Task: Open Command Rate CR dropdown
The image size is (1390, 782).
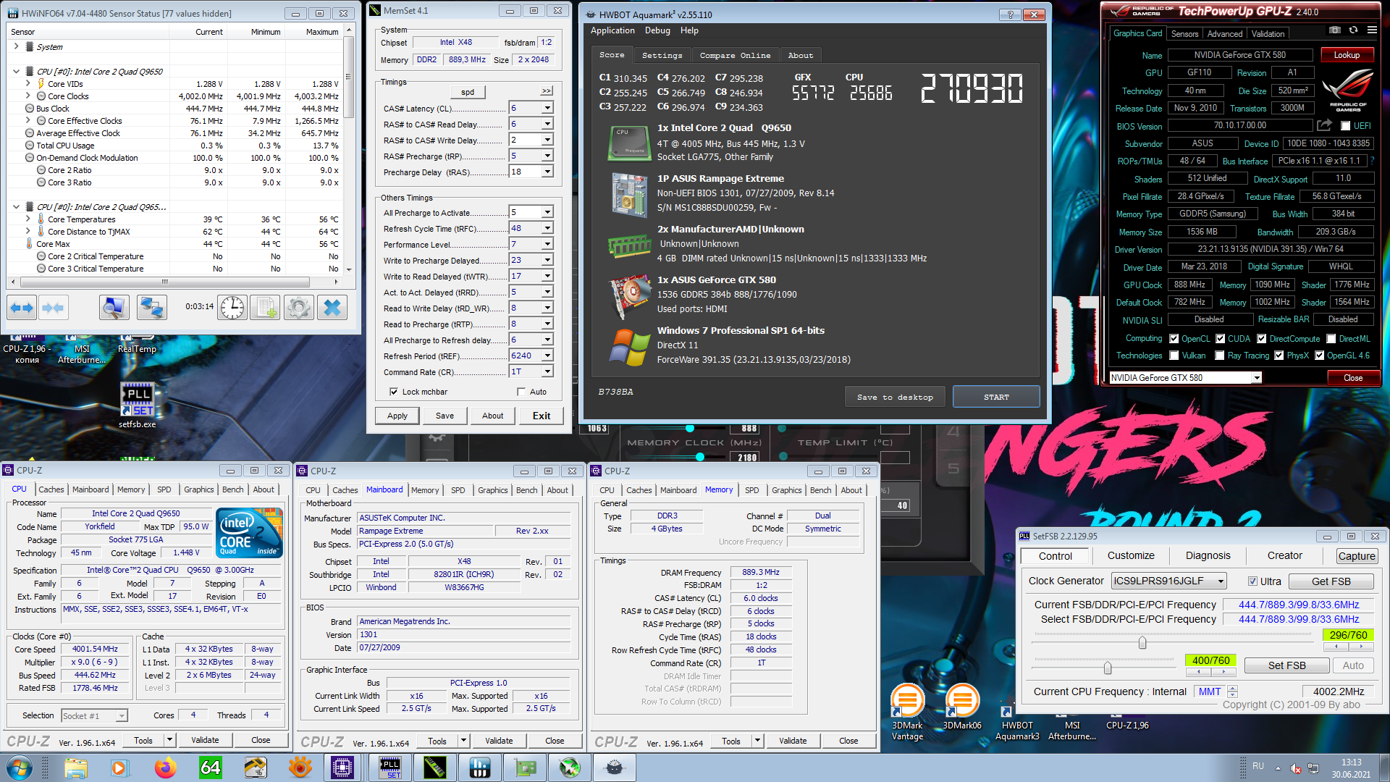Action: [x=547, y=371]
